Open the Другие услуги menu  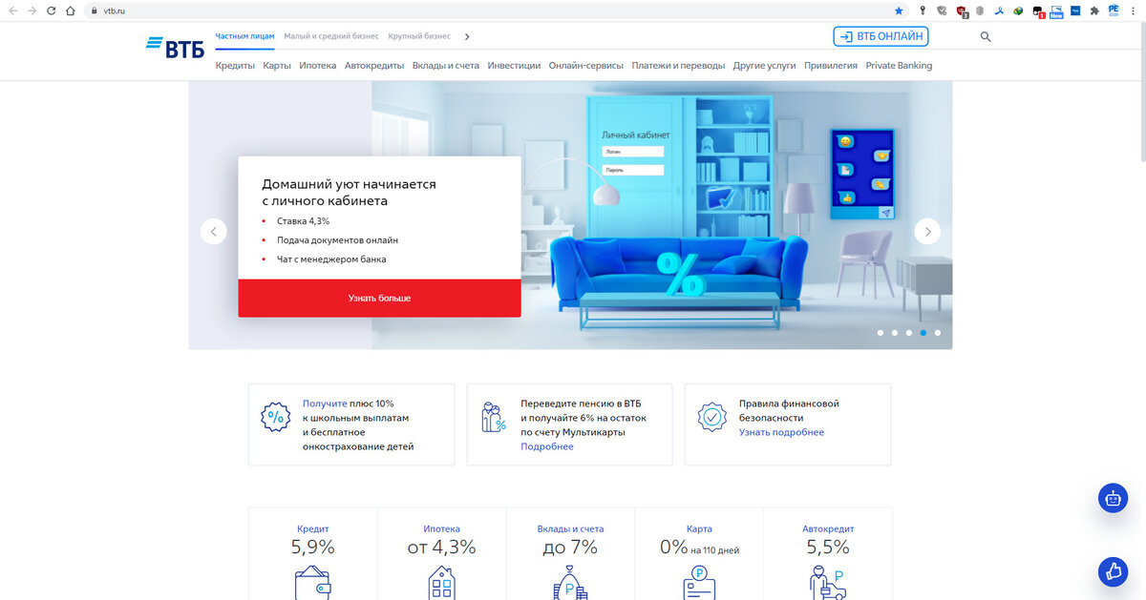[765, 66]
